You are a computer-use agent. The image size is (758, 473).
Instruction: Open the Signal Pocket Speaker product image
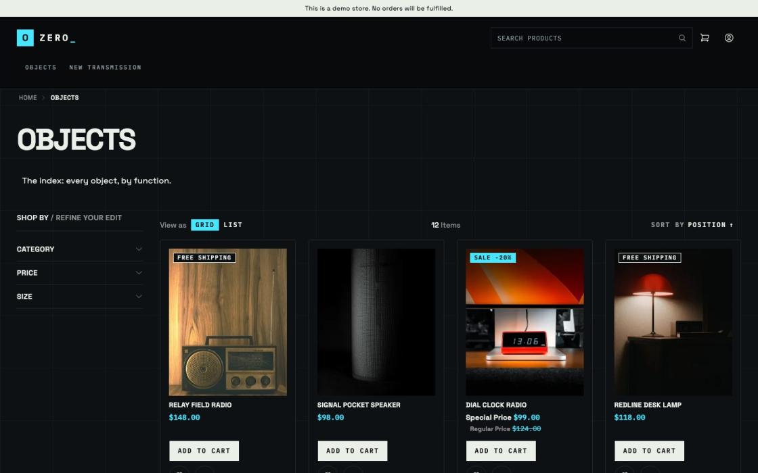(x=376, y=322)
